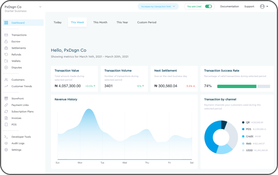Open the Disputes icon

click(6, 67)
